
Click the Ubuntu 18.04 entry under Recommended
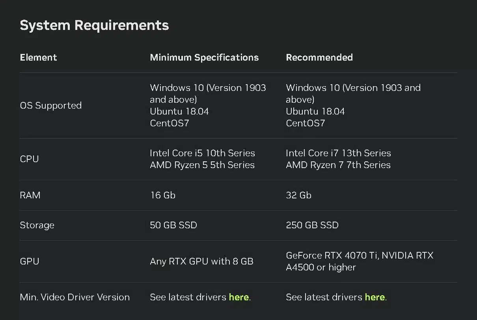(x=315, y=111)
